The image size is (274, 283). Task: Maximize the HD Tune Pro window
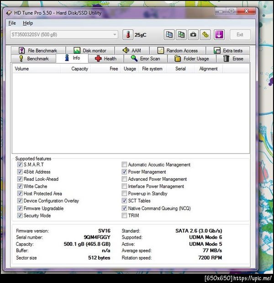(x=232, y=11)
